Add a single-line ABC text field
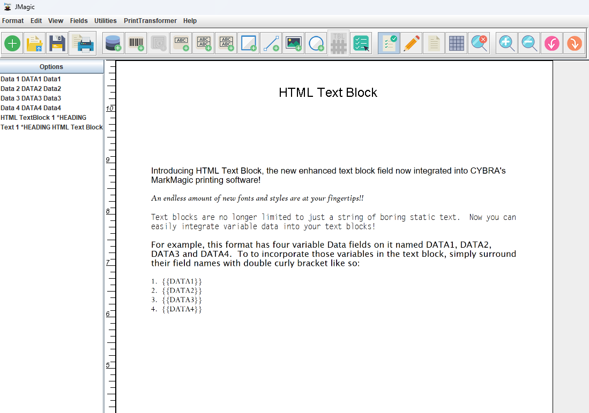This screenshot has width=589, height=413. [x=181, y=43]
